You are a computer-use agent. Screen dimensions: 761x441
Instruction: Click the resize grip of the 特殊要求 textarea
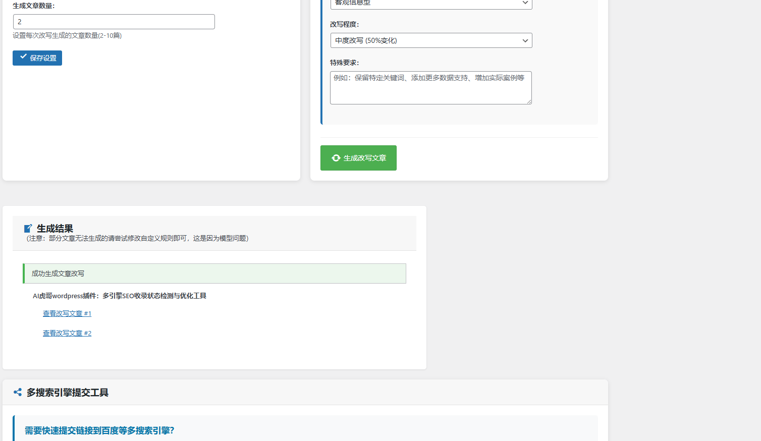tap(530, 102)
